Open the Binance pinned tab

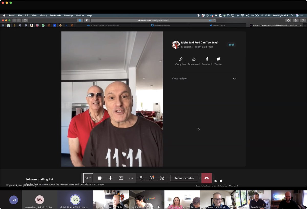coord(60,25)
